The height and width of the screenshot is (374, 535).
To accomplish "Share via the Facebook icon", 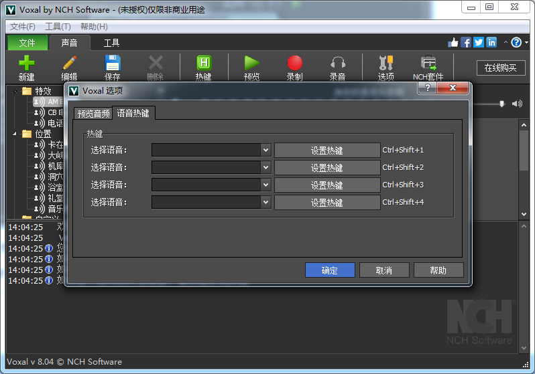I will point(466,42).
